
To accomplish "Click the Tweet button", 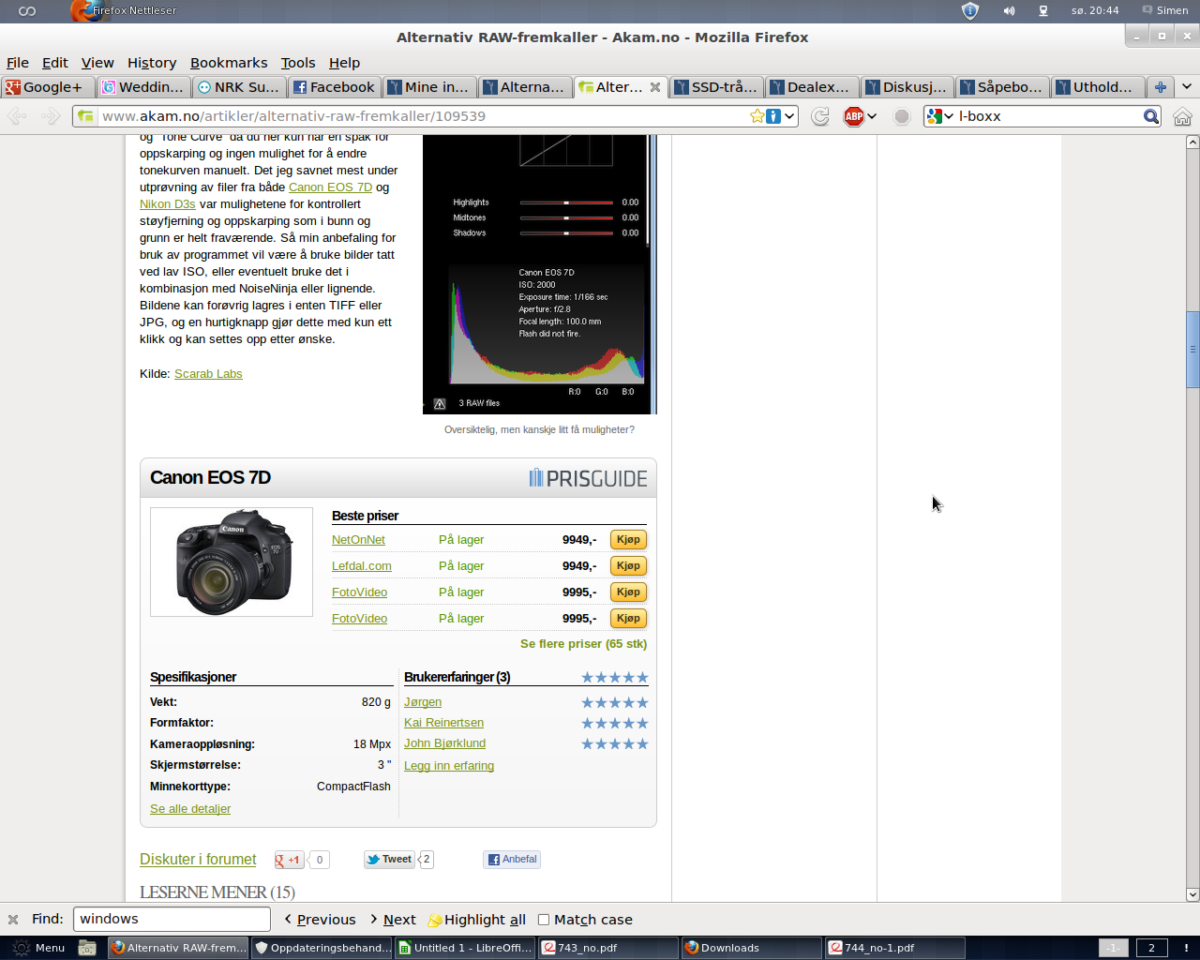I will [x=389, y=860].
